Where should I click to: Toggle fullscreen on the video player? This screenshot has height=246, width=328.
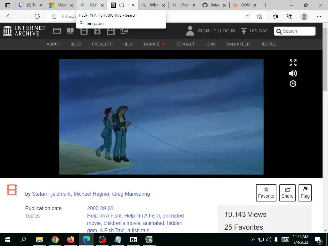tap(293, 63)
